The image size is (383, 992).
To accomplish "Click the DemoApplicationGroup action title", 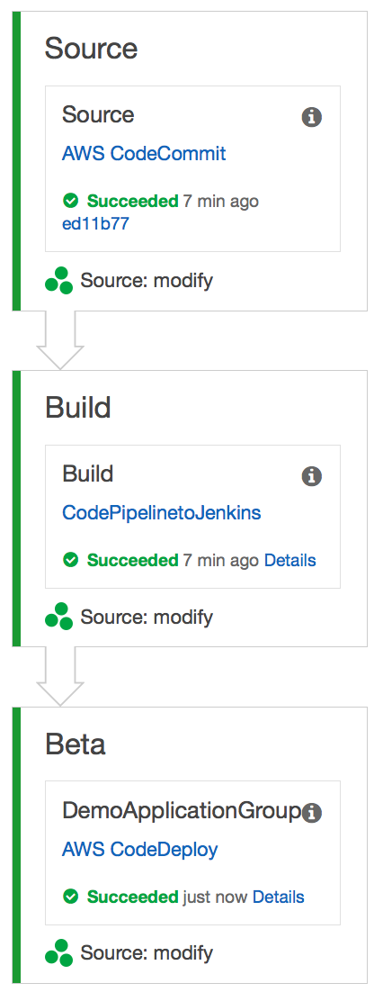I will coord(181,813).
